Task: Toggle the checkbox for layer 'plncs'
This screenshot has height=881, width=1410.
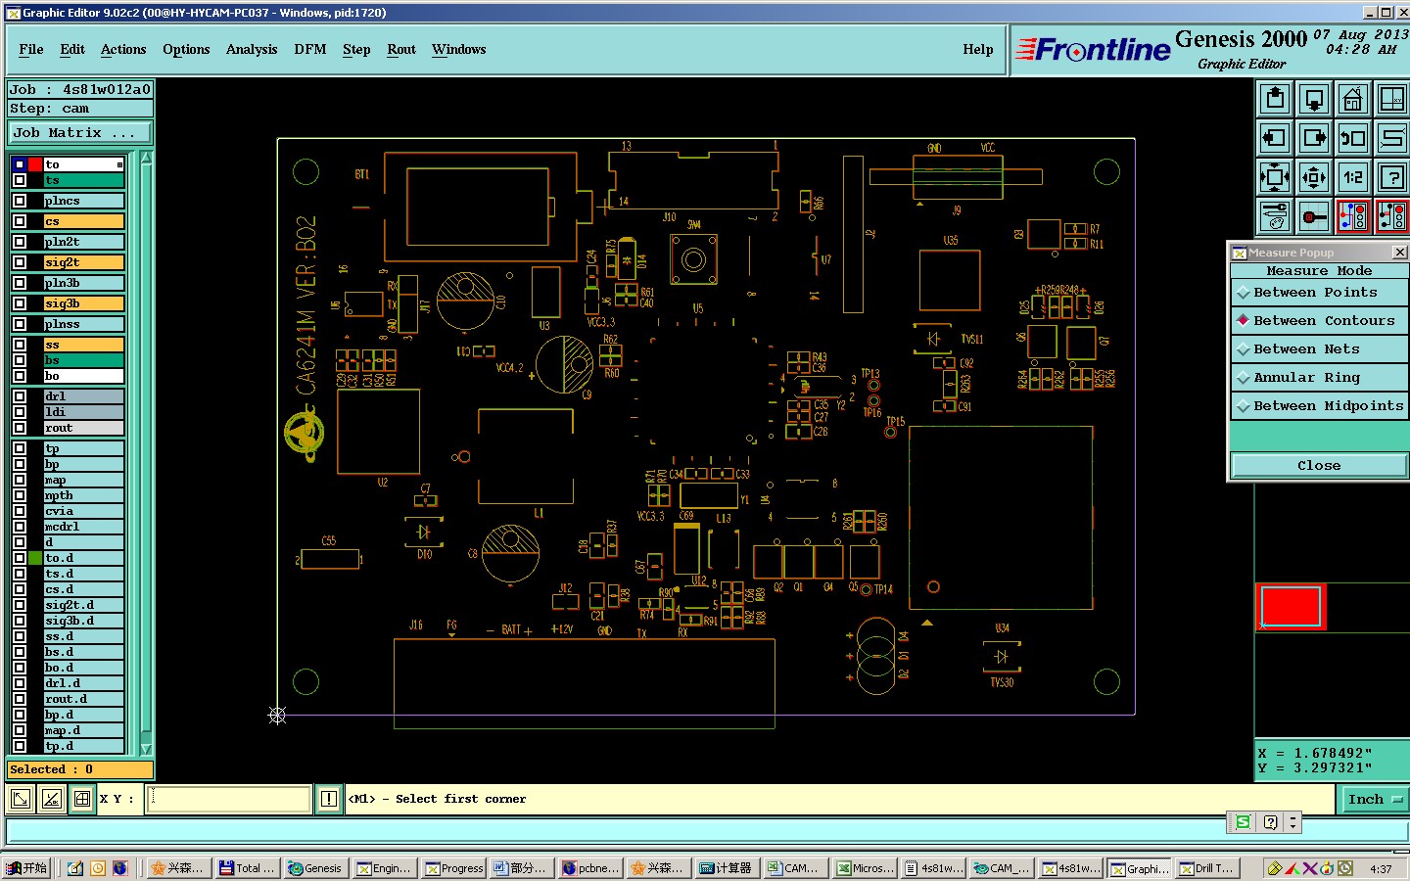Action: (x=20, y=201)
